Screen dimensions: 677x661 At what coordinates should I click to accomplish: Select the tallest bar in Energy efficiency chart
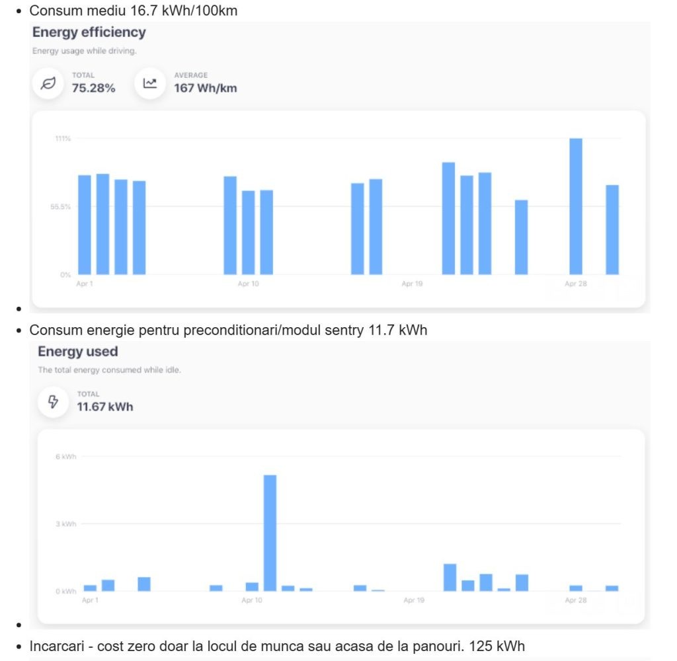tap(576, 206)
